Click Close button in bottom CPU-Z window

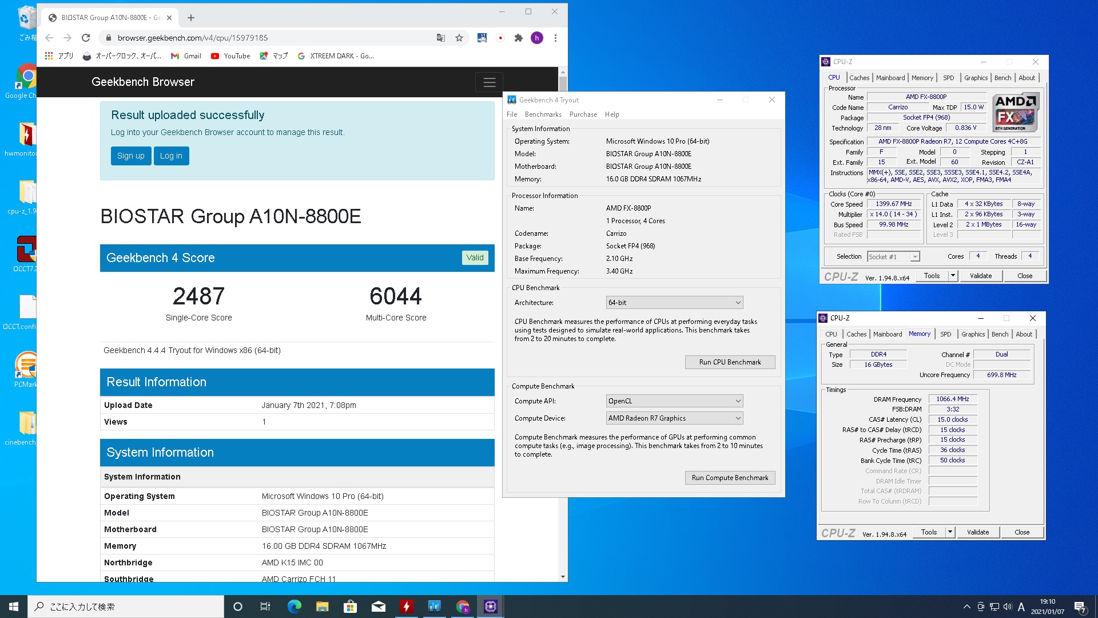coord(1022,532)
